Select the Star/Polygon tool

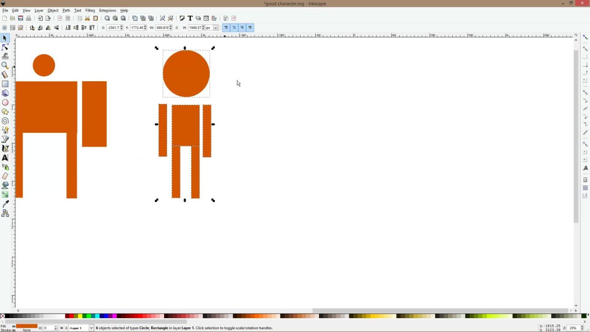[x=5, y=112]
